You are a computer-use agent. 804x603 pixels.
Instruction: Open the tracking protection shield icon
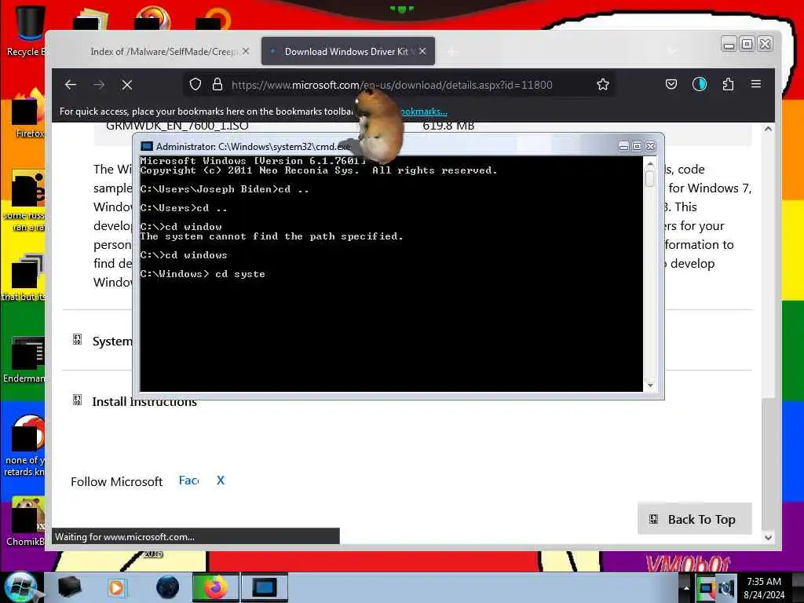(196, 84)
